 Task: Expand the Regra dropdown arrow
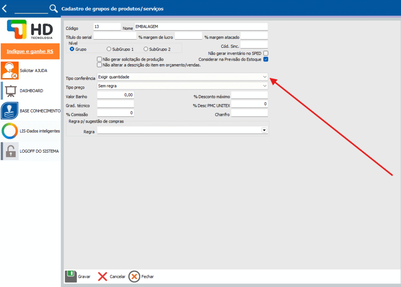tap(264, 130)
